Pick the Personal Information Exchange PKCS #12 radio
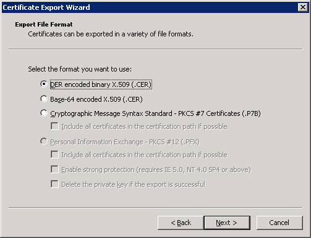 44,142
